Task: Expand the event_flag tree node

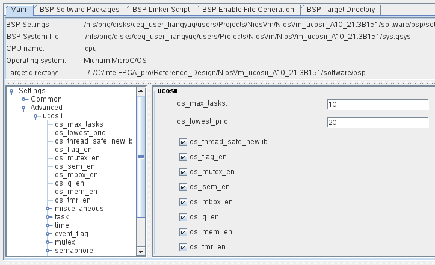Action: pos(48,234)
